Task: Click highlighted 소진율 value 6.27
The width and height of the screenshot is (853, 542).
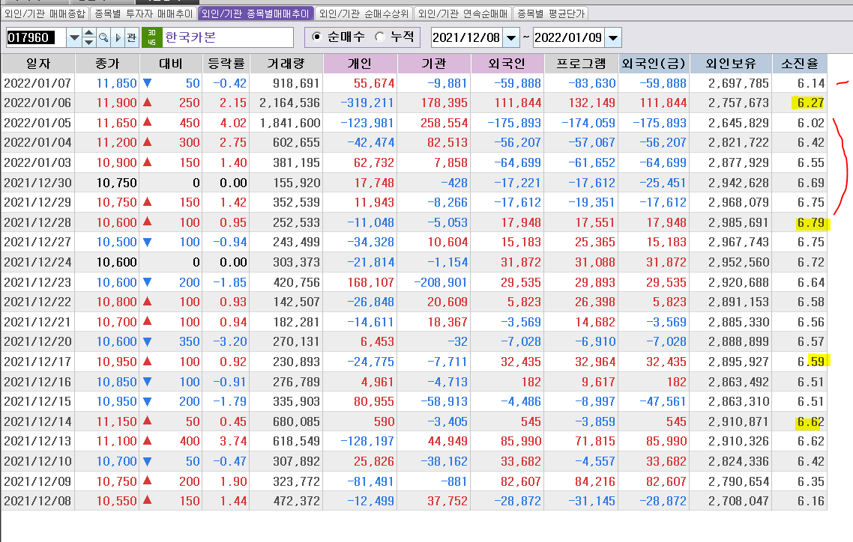Action: pyautogui.click(x=810, y=103)
